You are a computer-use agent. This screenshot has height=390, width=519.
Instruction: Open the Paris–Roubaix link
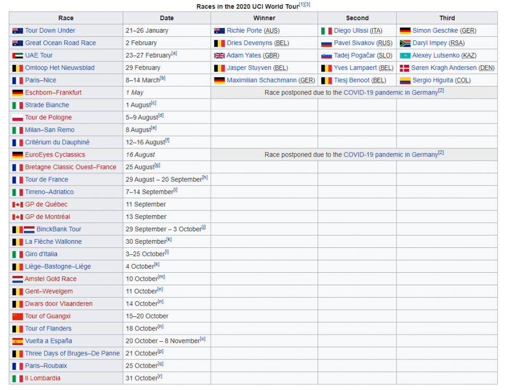[x=46, y=366]
